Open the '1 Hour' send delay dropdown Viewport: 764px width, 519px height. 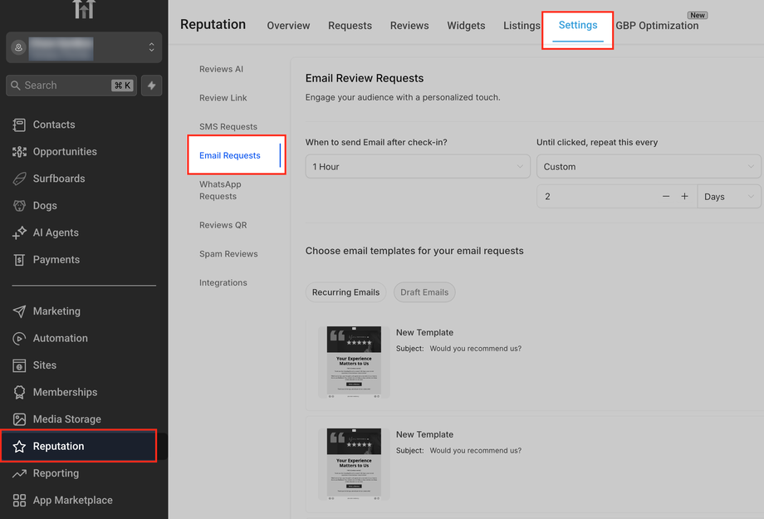pos(418,167)
